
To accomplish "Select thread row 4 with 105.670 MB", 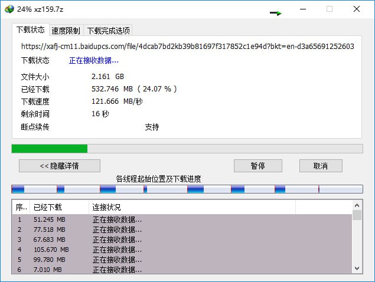I will click(x=182, y=250).
